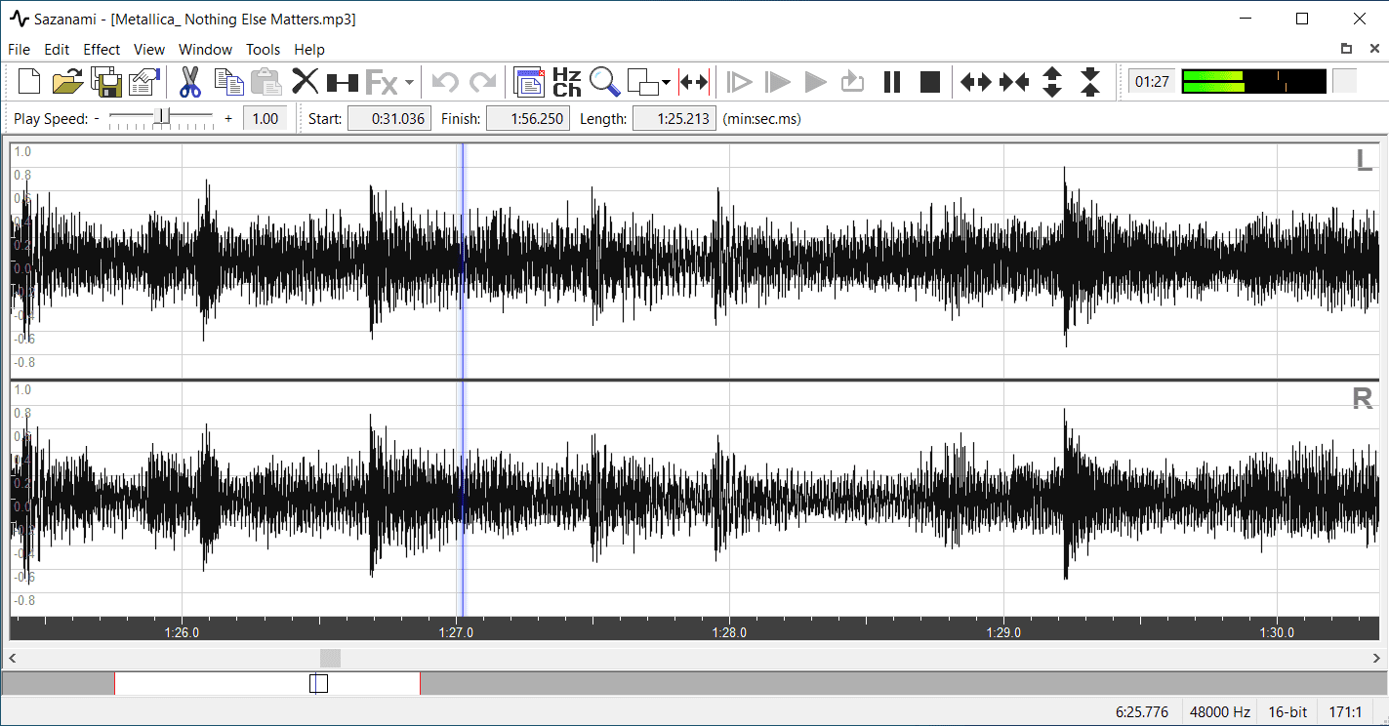Open the File menu
This screenshot has width=1389, height=726.
coord(19,50)
